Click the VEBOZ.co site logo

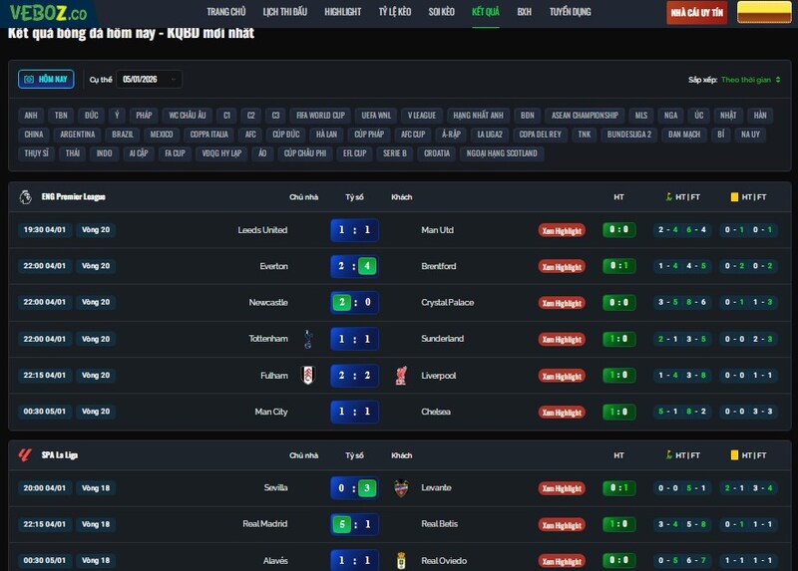45,13
